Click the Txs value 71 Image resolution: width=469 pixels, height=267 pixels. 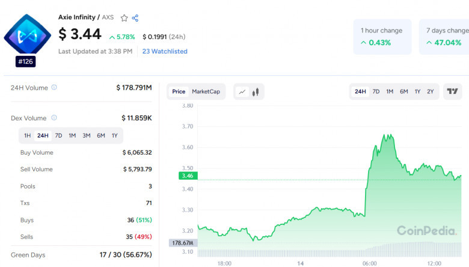tap(149, 203)
